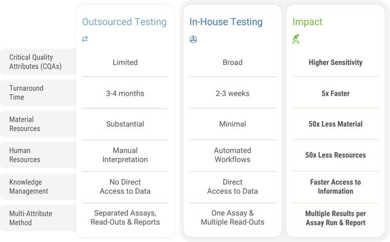The width and height of the screenshot is (390, 242).
Task: Select the In-House Testing column heading
Action: (226, 22)
